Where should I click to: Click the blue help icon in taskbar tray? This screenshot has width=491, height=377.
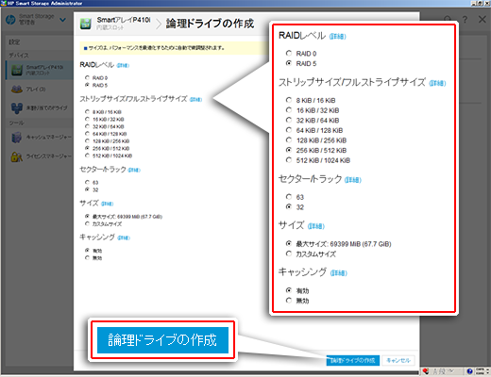tap(469, 371)
